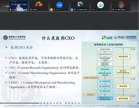
Task: Click the business school logo at slide top-left
Action: pos(14,38)
